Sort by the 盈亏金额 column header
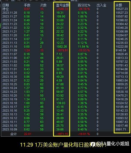 coord(63,5)
